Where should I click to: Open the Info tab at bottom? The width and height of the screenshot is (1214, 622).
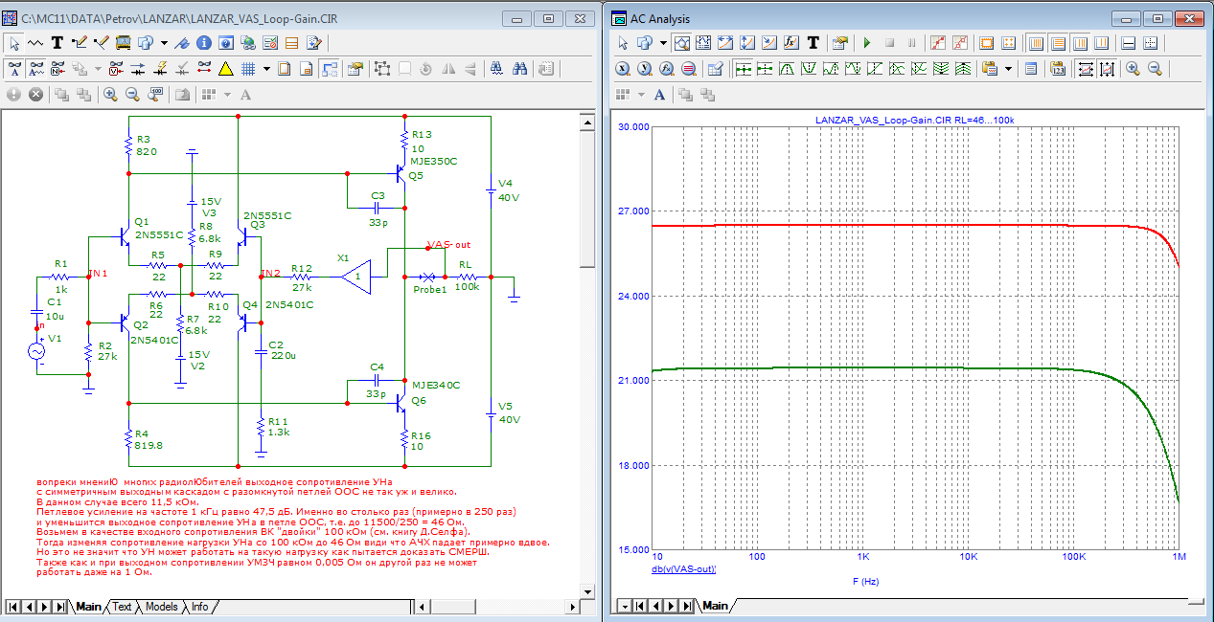pyautogui.click(x=199, y=607)
